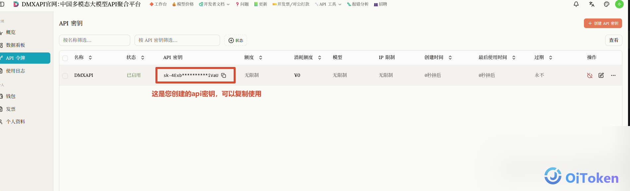Screen dimensions: 630x191
Task: Focus the 按名称筛选 input field
Action: click(x=94, y=40)
